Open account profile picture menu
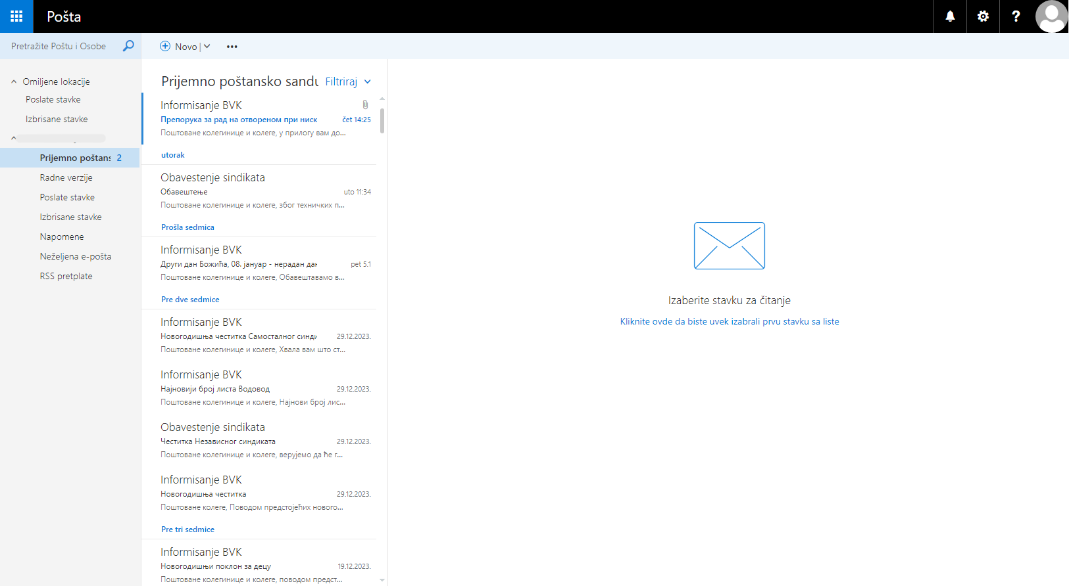 pyautogui.click(x=1051, y=16)
